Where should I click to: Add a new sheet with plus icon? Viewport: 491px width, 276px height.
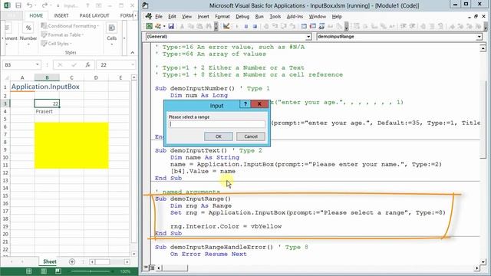71,261
